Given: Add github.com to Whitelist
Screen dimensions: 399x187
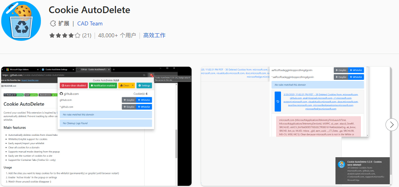Looking at the screenshot, I should point(144,100).
